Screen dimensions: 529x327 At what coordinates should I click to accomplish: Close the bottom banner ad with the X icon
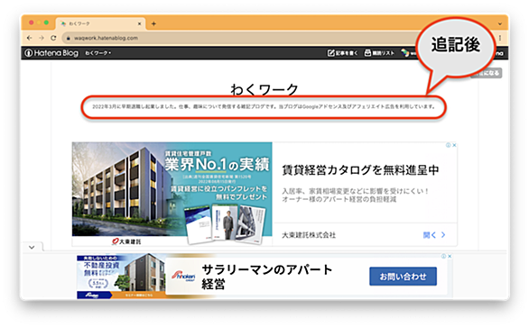[x=450, y=256]
